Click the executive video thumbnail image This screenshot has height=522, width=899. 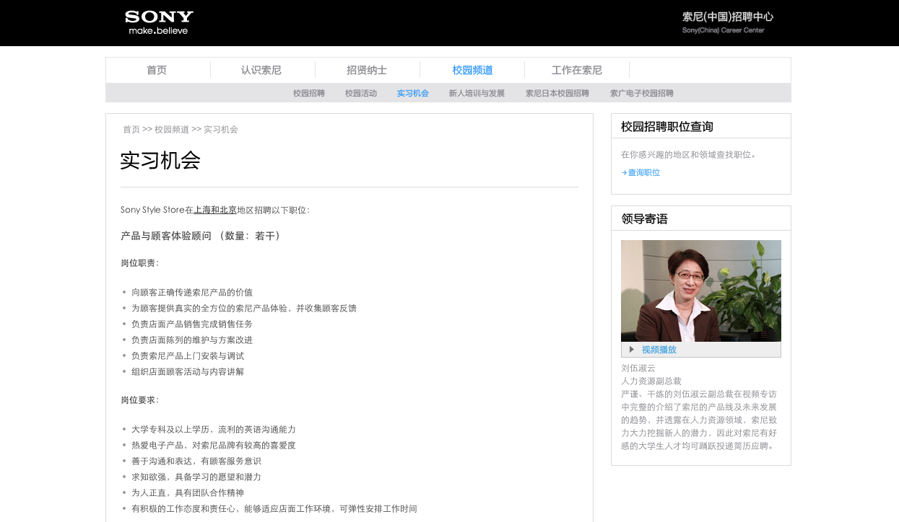[x=700, y=291]
